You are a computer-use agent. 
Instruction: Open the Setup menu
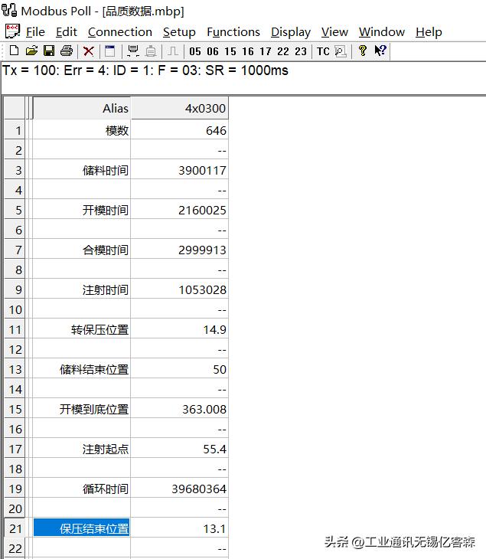179,32
